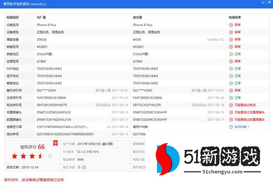
Task: Click the grey fifth rating star
Action: [x=50, y=156]
